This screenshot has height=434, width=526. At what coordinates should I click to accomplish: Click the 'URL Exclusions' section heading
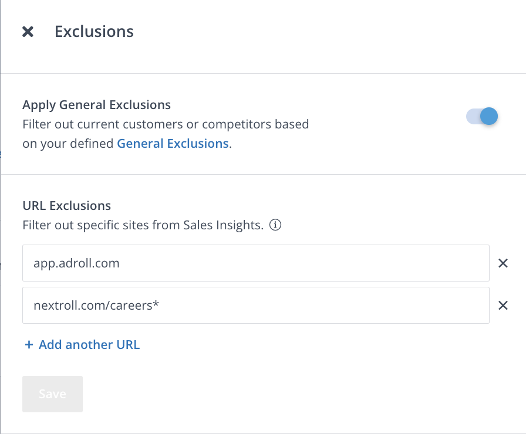(66, 206)
